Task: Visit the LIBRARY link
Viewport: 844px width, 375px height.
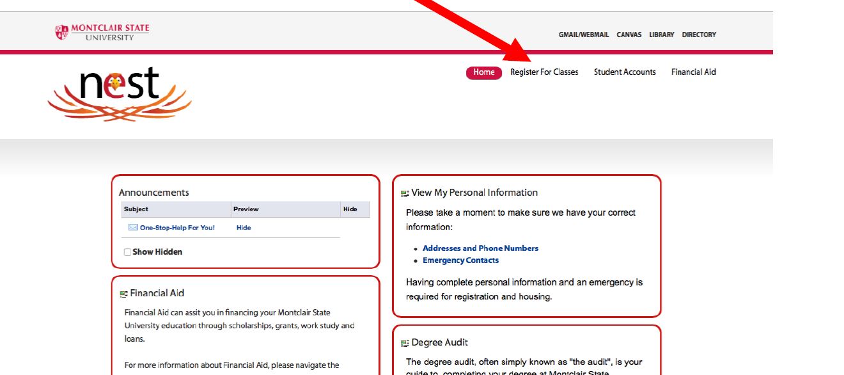Action: [x=661, y=35]
